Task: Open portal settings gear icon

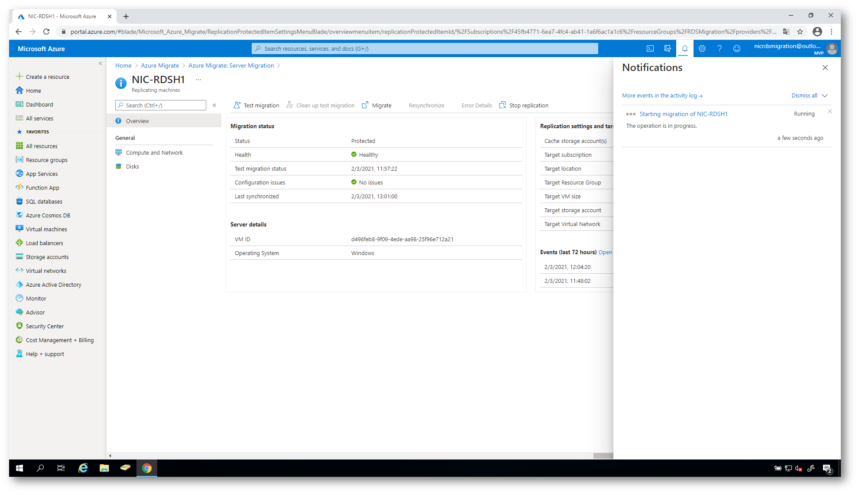Action: [x=702, y=49]
